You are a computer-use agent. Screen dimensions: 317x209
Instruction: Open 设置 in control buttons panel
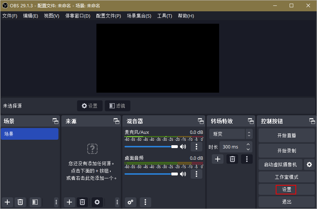point(286,189)
